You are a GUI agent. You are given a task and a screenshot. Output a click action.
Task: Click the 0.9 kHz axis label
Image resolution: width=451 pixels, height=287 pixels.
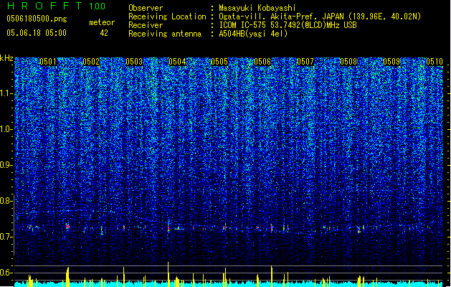tap(6, 165)
